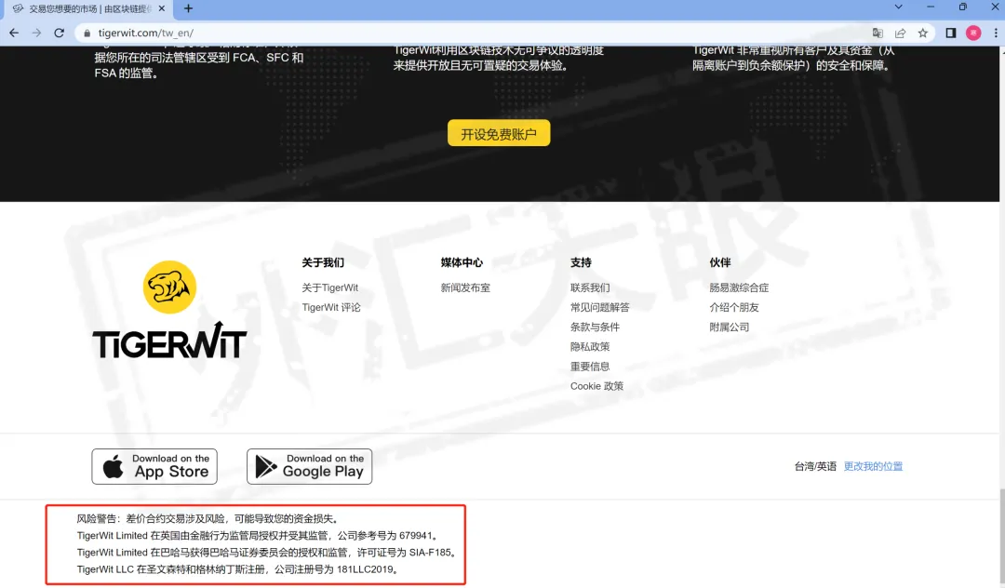This screenshot has height=588, width=1005.
Task: Click the 台湾/英语 location text
Action: tap(815, 466)
